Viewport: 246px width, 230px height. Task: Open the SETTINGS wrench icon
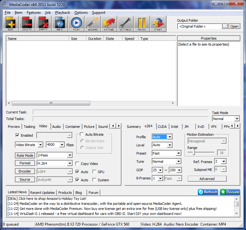click(x=125, y=24)
